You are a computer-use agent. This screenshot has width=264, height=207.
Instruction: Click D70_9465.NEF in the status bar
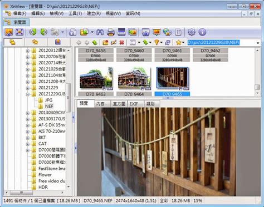[x=98, y=201]
